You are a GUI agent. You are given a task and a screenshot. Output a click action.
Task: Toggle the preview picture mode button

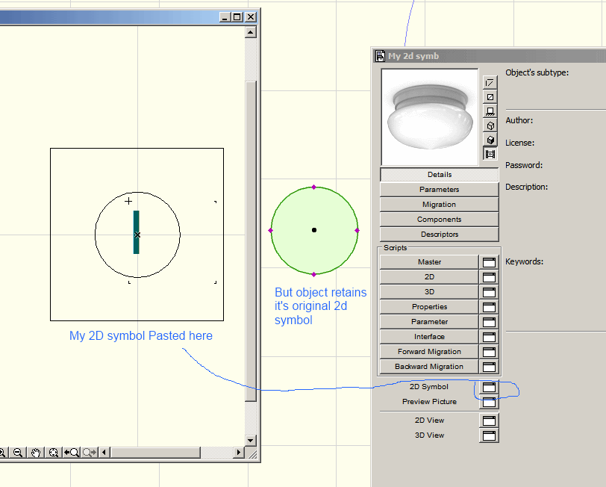(490, 155)
